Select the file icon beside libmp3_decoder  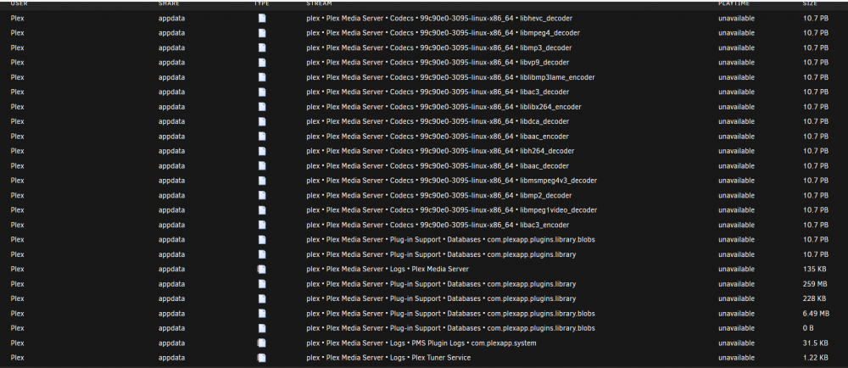(262, 47)
